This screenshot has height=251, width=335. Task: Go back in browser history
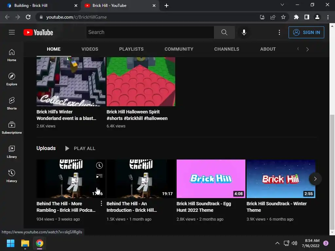pyautogui.click(x=7, y=17)
